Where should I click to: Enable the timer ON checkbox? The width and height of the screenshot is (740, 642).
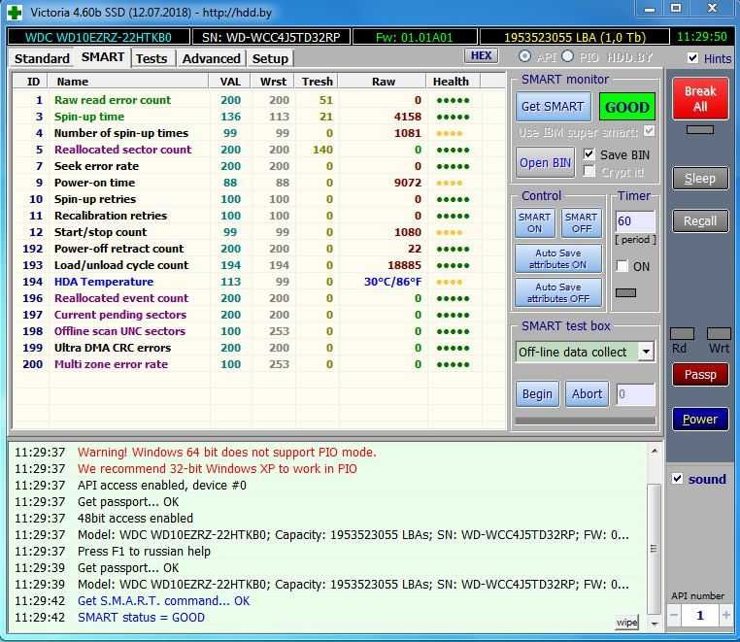622,266
